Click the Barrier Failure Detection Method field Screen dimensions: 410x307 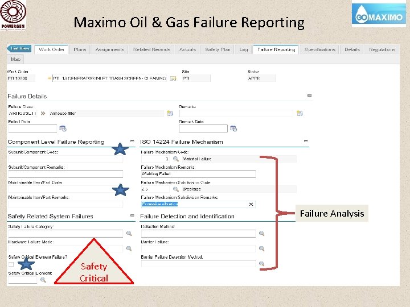tap(198, 264)
